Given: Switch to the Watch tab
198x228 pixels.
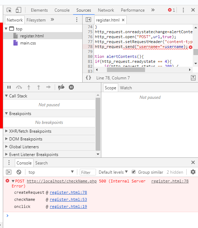Looking at the screenshot, I should coord(126,88).
